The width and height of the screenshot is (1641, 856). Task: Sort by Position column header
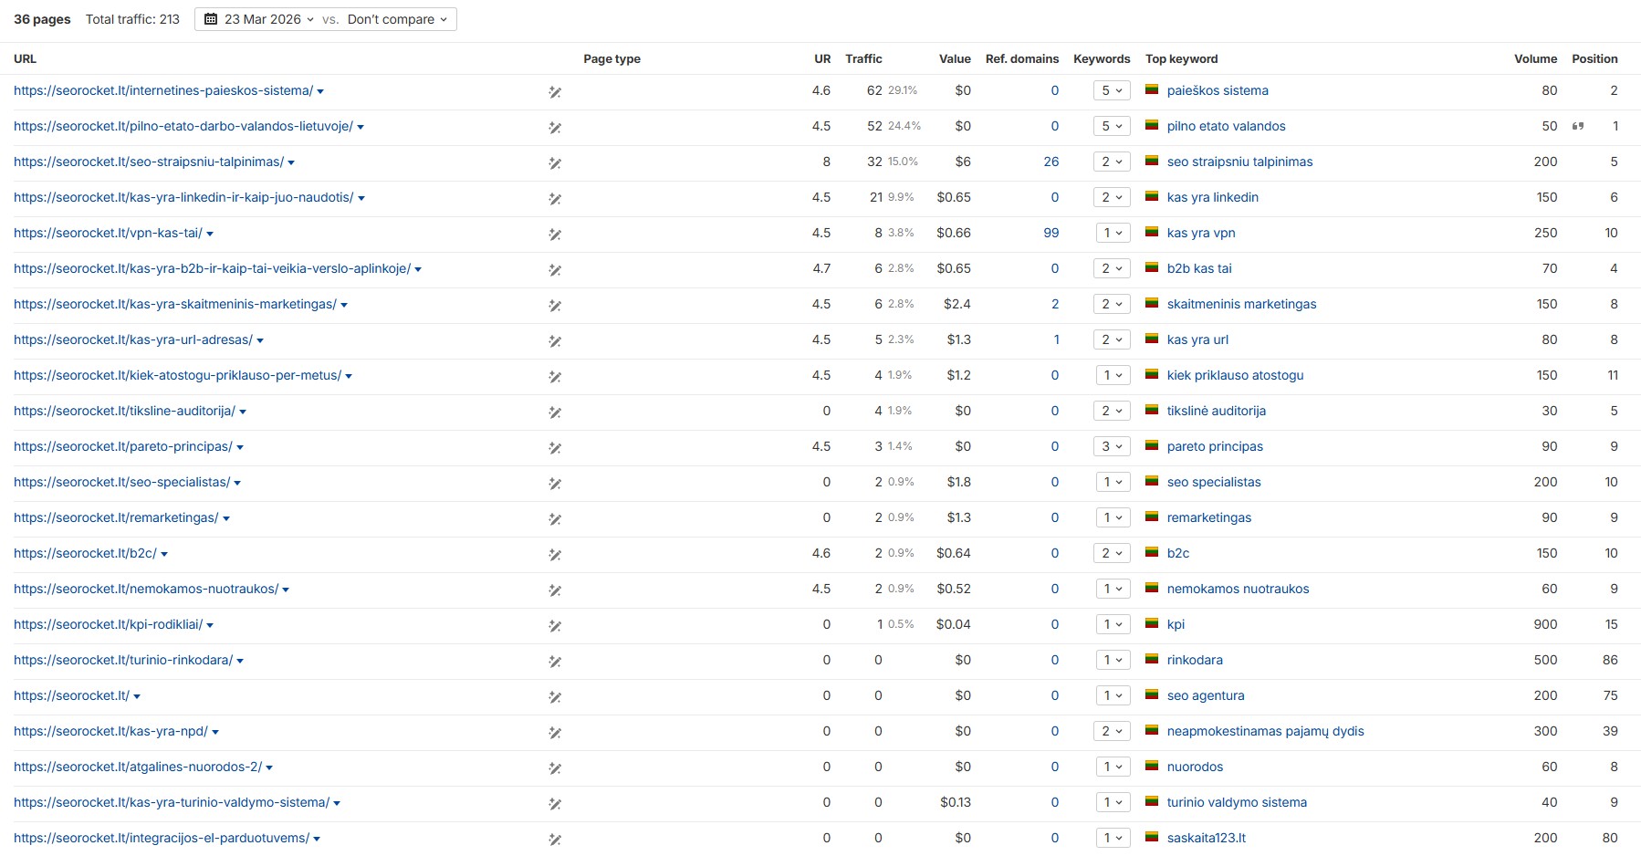click(x=1594, y=58)
